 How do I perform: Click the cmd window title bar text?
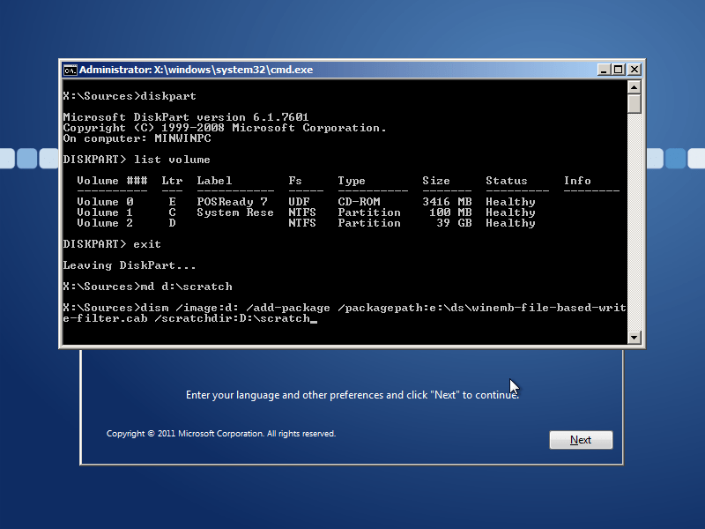[196, 70]
